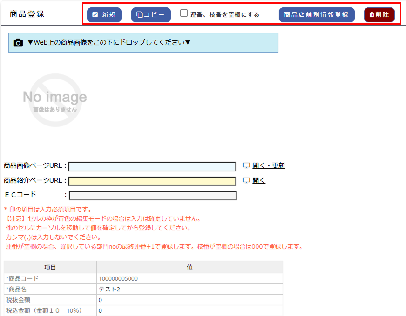
Task: Click the red 削除 trash button
Action: (x=379, y=15)
